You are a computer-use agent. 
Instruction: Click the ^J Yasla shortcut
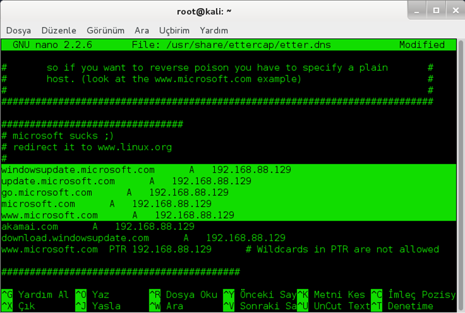98,306
